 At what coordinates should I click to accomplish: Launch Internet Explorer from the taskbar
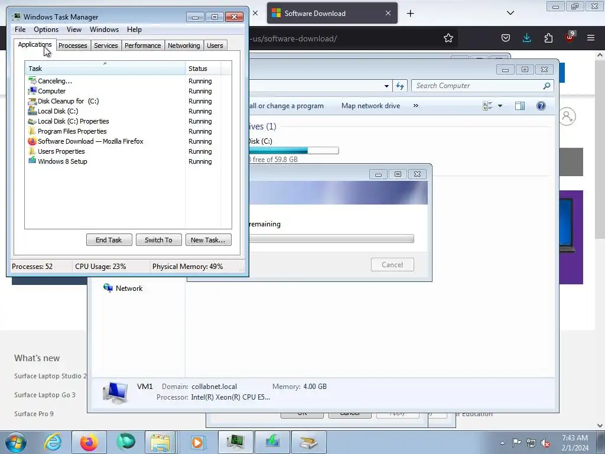53,442
